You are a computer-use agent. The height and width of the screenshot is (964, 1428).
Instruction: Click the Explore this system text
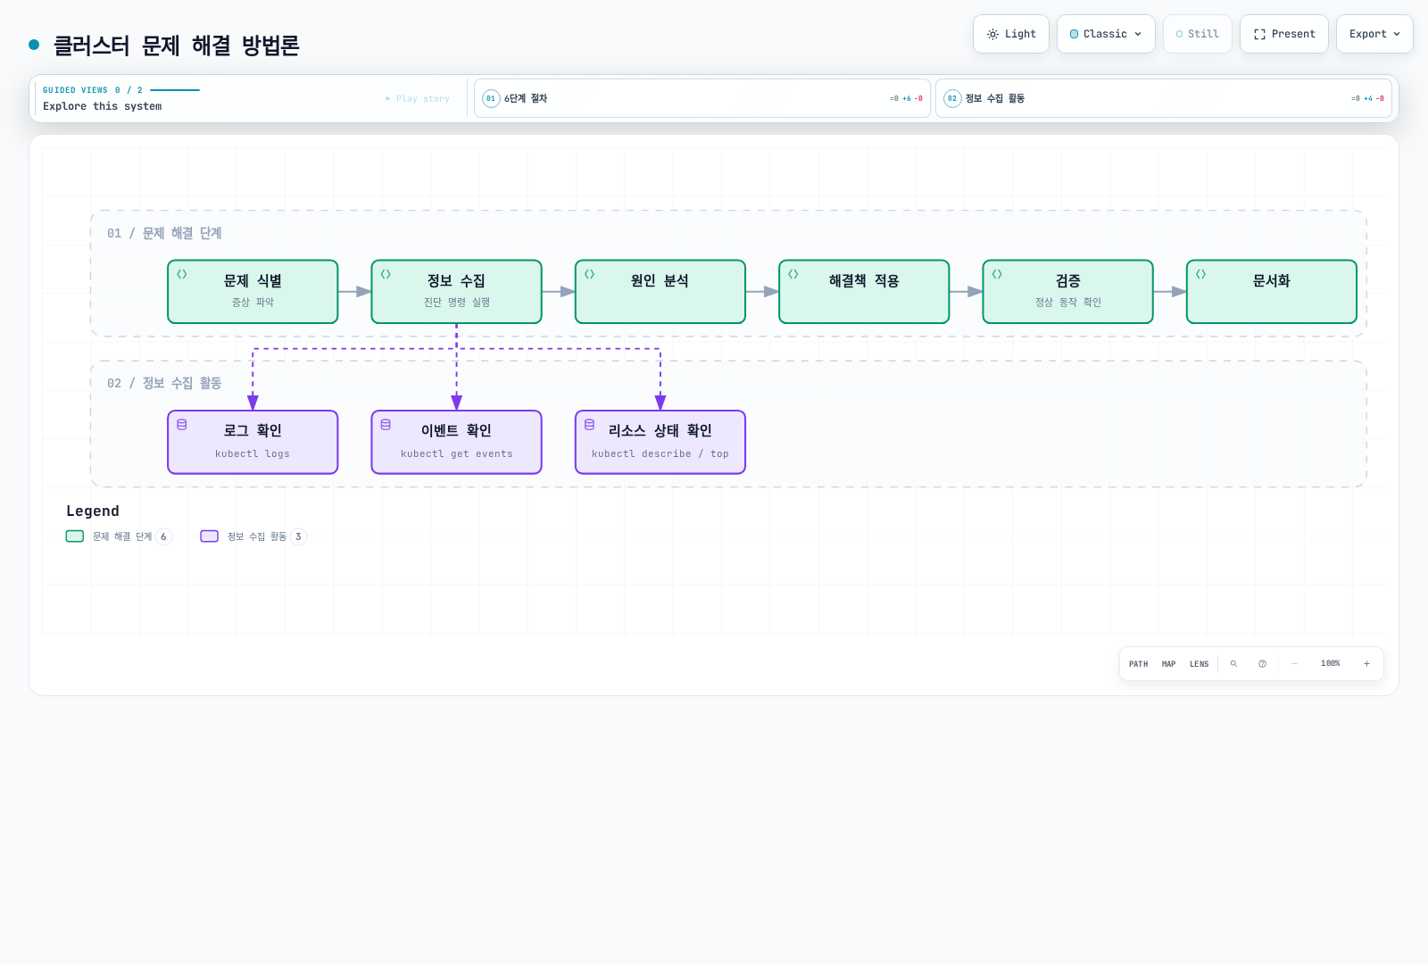(x=103, y=106)
